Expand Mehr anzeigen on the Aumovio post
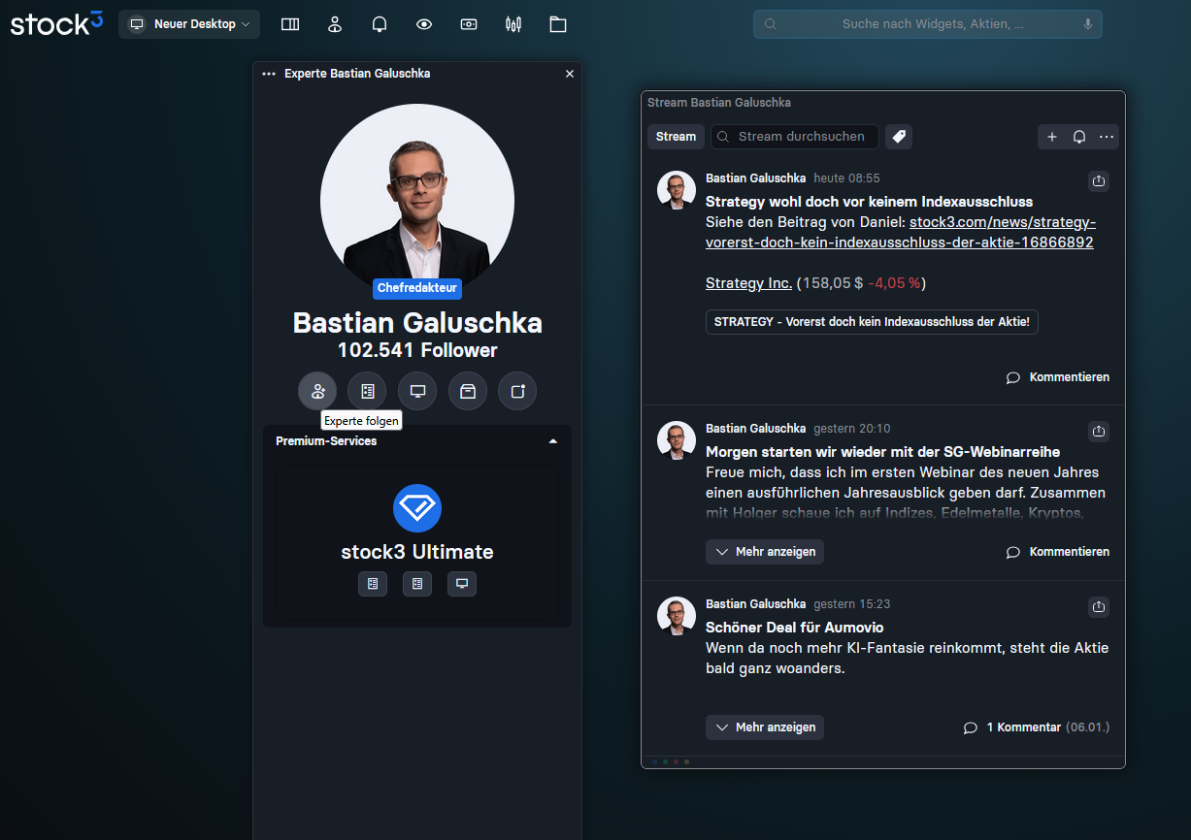 coord(765,727)
